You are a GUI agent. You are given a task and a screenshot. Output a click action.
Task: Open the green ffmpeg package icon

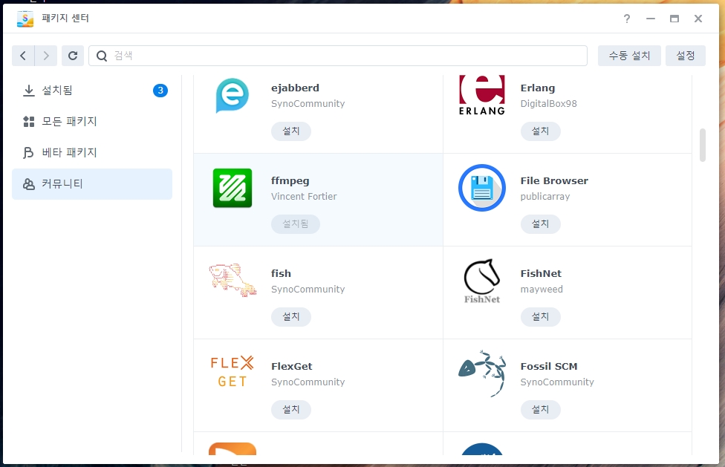point(233,188)
